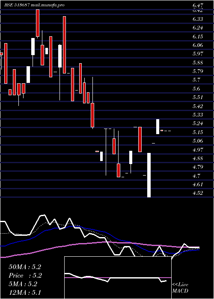Click the 5.42 price axis label

(x=198, y=106)
